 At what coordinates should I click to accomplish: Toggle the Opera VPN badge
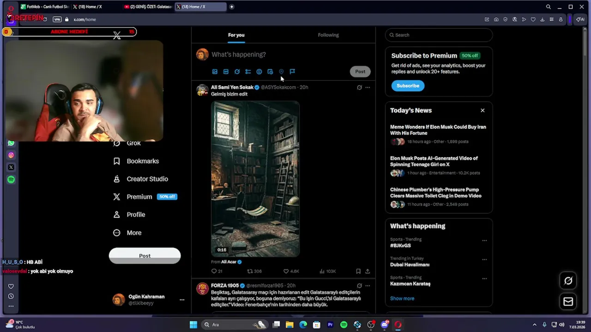tap(57, 19)
